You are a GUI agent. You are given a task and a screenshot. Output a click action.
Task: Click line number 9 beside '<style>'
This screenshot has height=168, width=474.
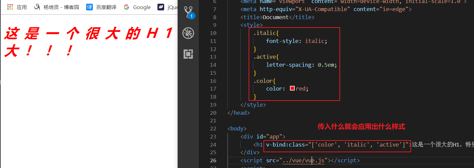point(215,25)
